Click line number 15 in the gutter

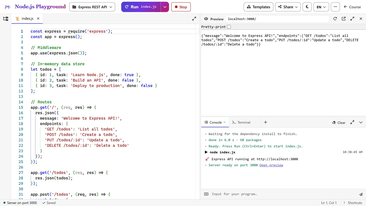click(21, 107)
